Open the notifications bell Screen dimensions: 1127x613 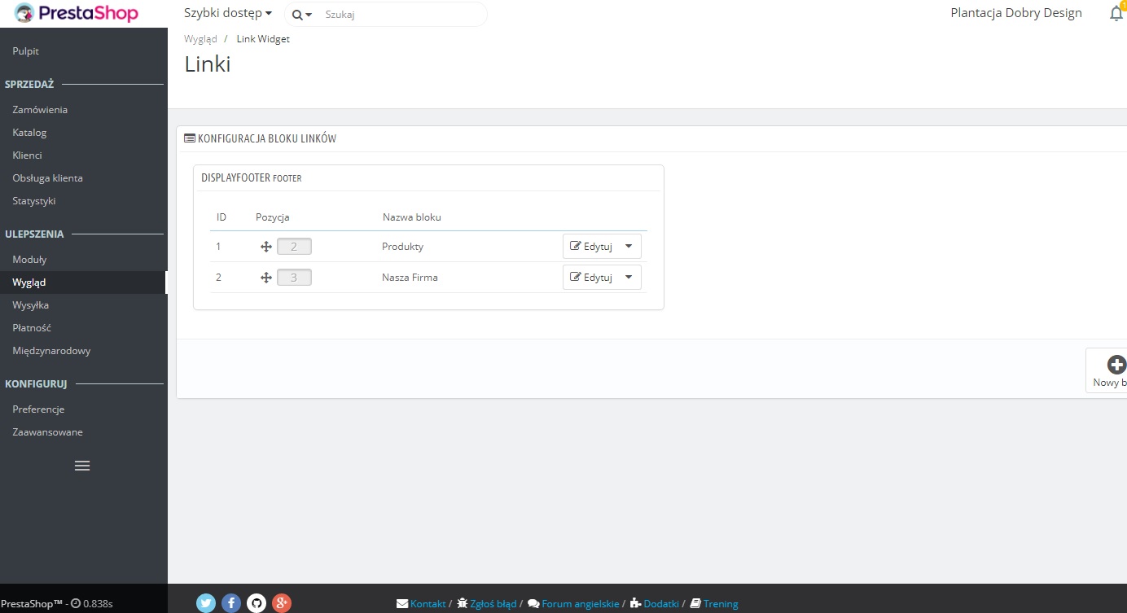(x=1116, y=13)
